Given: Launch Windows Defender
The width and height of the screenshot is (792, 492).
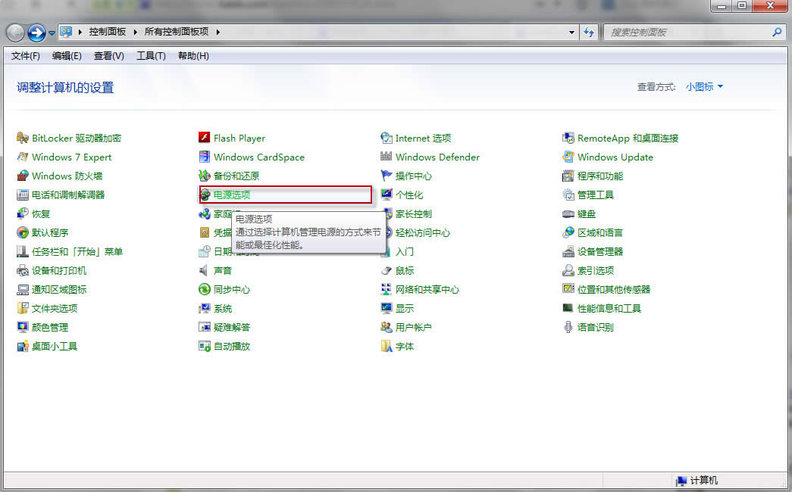Looking at the screenshot, I should pyautogui.click(x=437, y=157).
